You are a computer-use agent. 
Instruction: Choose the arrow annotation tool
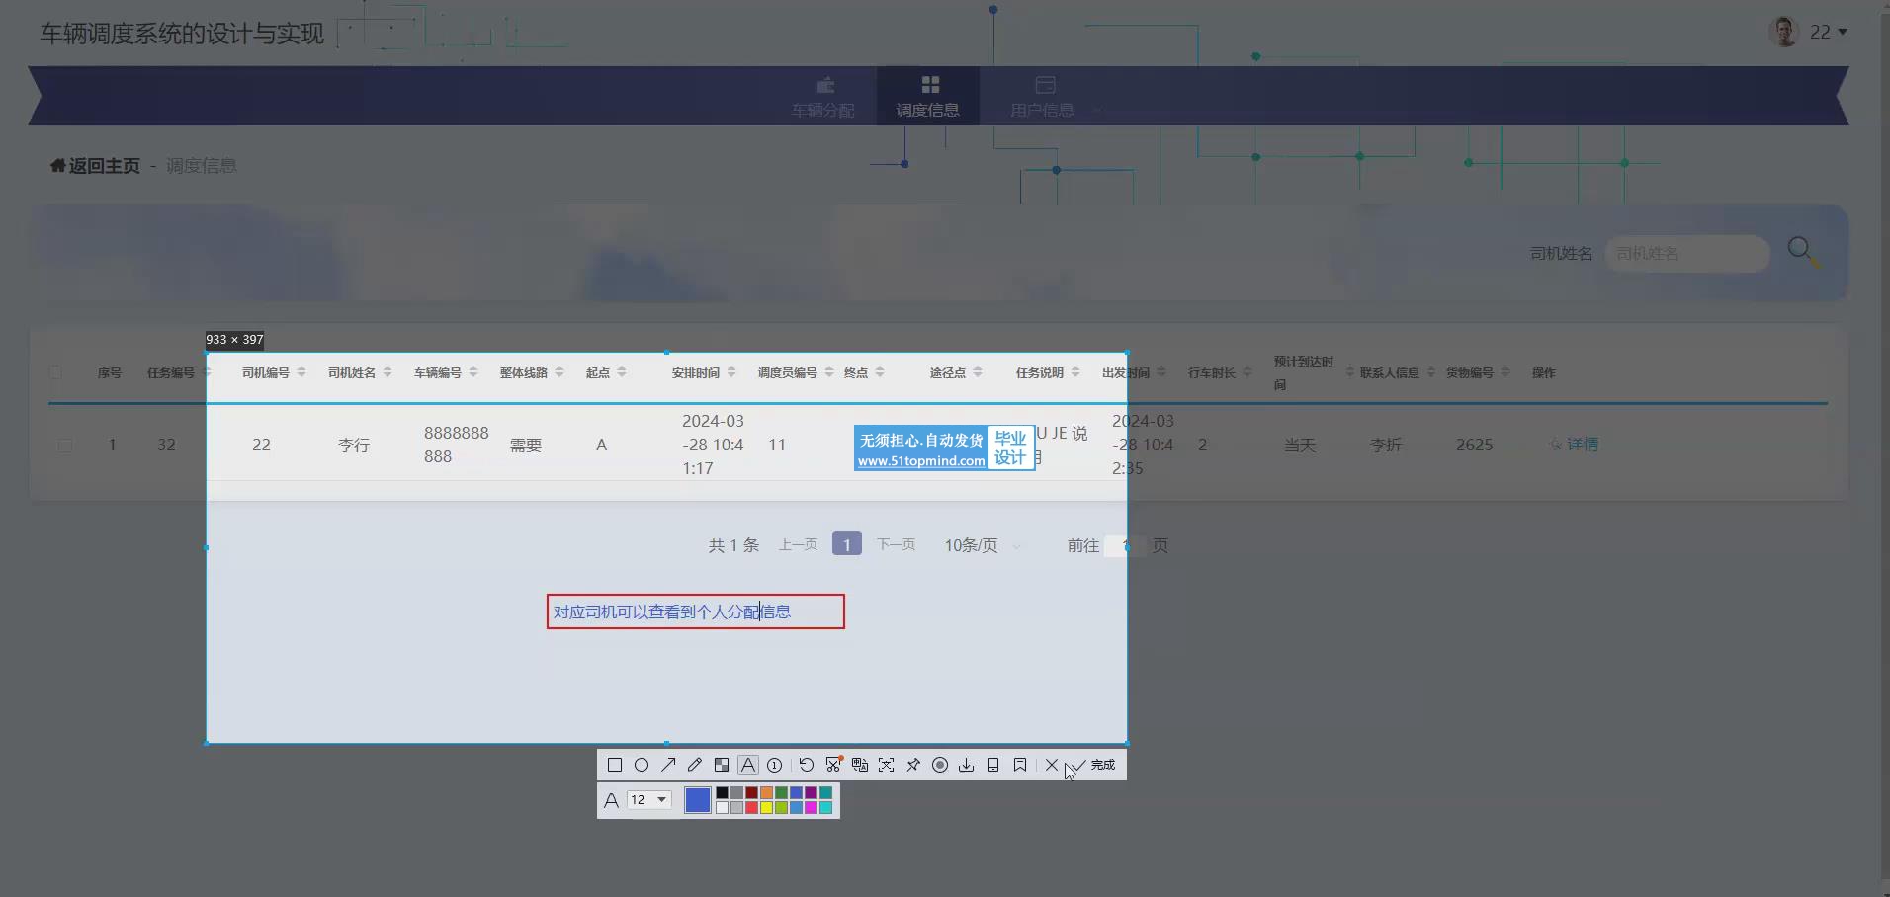tap(668, 765)
